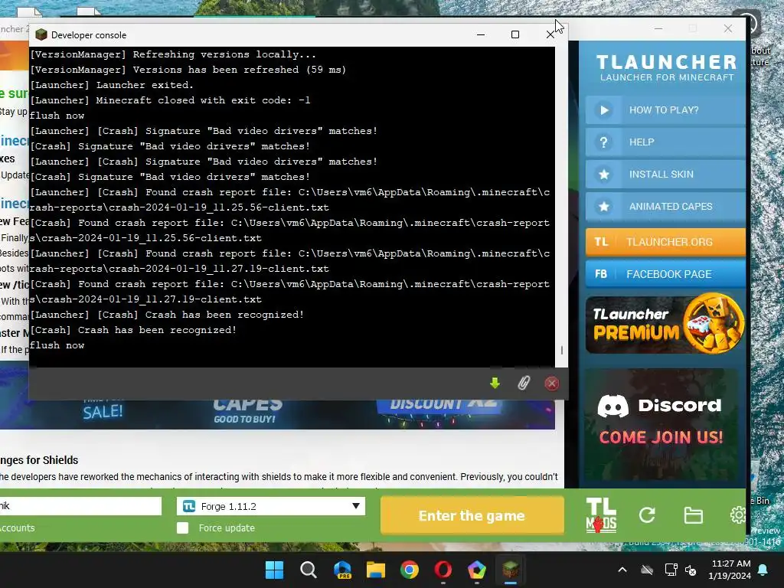Click the Minecraft cube icon in console titlebar
Viewport: 784px width, 588px height.
pyautogui.click(x=41, y=34)
